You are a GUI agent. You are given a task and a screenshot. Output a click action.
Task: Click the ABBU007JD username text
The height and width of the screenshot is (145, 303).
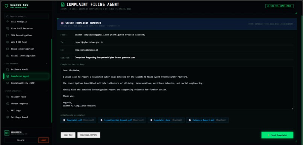[x=16, y=132]
